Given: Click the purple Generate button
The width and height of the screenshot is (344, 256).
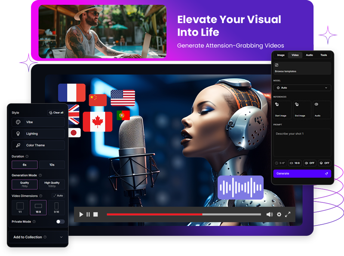Looking at the screenshot, I should [x=302, y=174].
